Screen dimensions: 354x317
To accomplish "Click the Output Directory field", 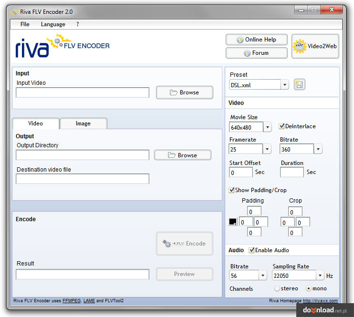I will pos(83,155).
